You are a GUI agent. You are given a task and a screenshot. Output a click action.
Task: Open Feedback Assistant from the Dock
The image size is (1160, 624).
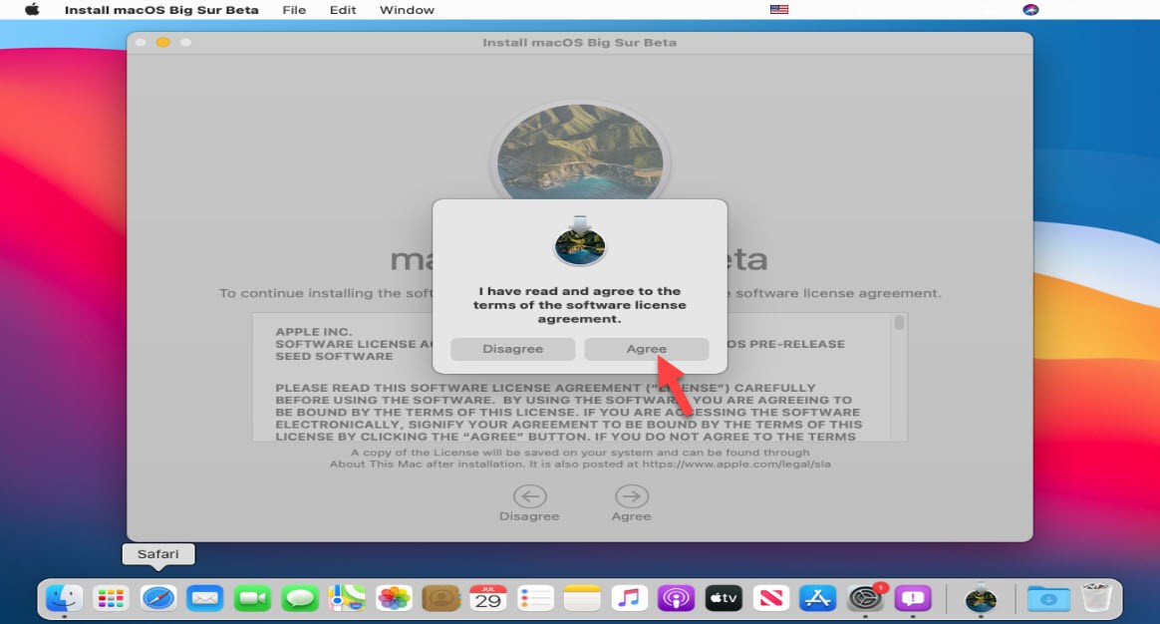point(913,598)
